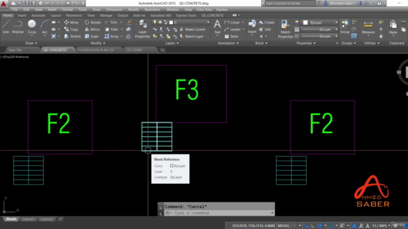Use the Mirror tool
Image resolution: width=408 pixels, height=229 pixels.
pyautogui.click(x=92, y=30)
